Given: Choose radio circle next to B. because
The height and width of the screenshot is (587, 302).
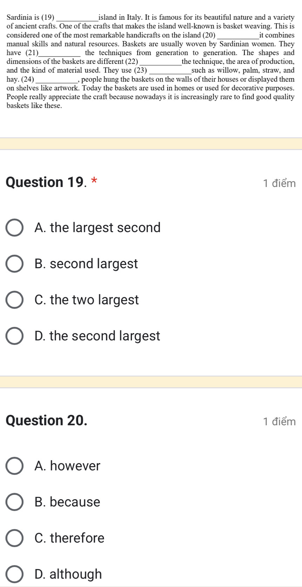Looking at the screenshot, I should (15, 502).
